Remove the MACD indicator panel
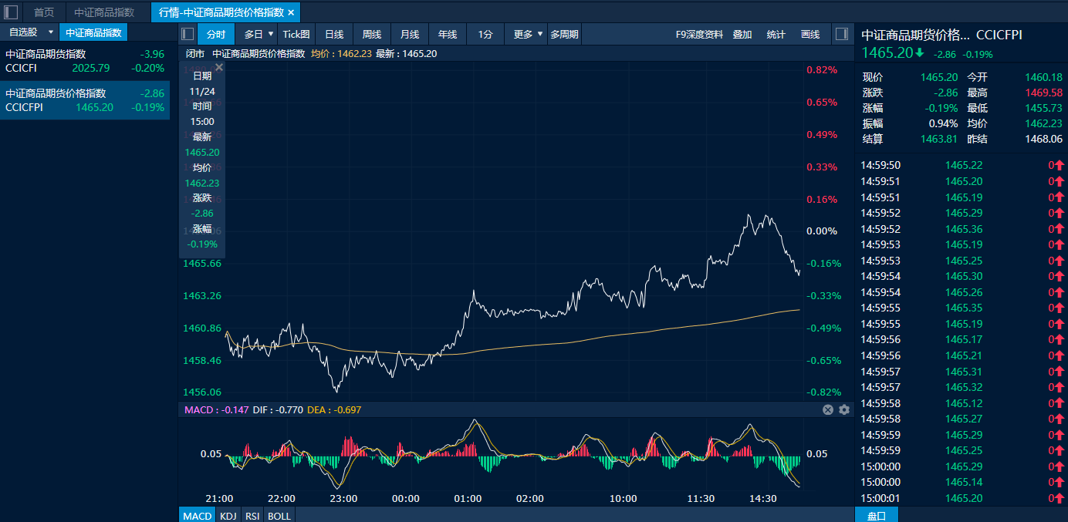Viewport: 1068px width, 522px height. [828, 410]
